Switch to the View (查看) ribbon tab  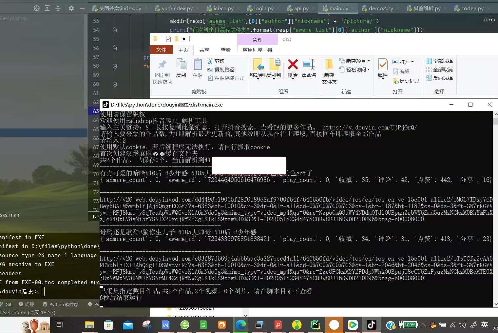click(x=225, y=50)
